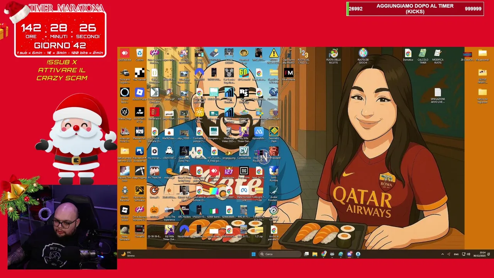494x278 pixels.
Task: Open the Domotica Chrome shortcut
Action: pyautogui.click(x=408, y=55)
